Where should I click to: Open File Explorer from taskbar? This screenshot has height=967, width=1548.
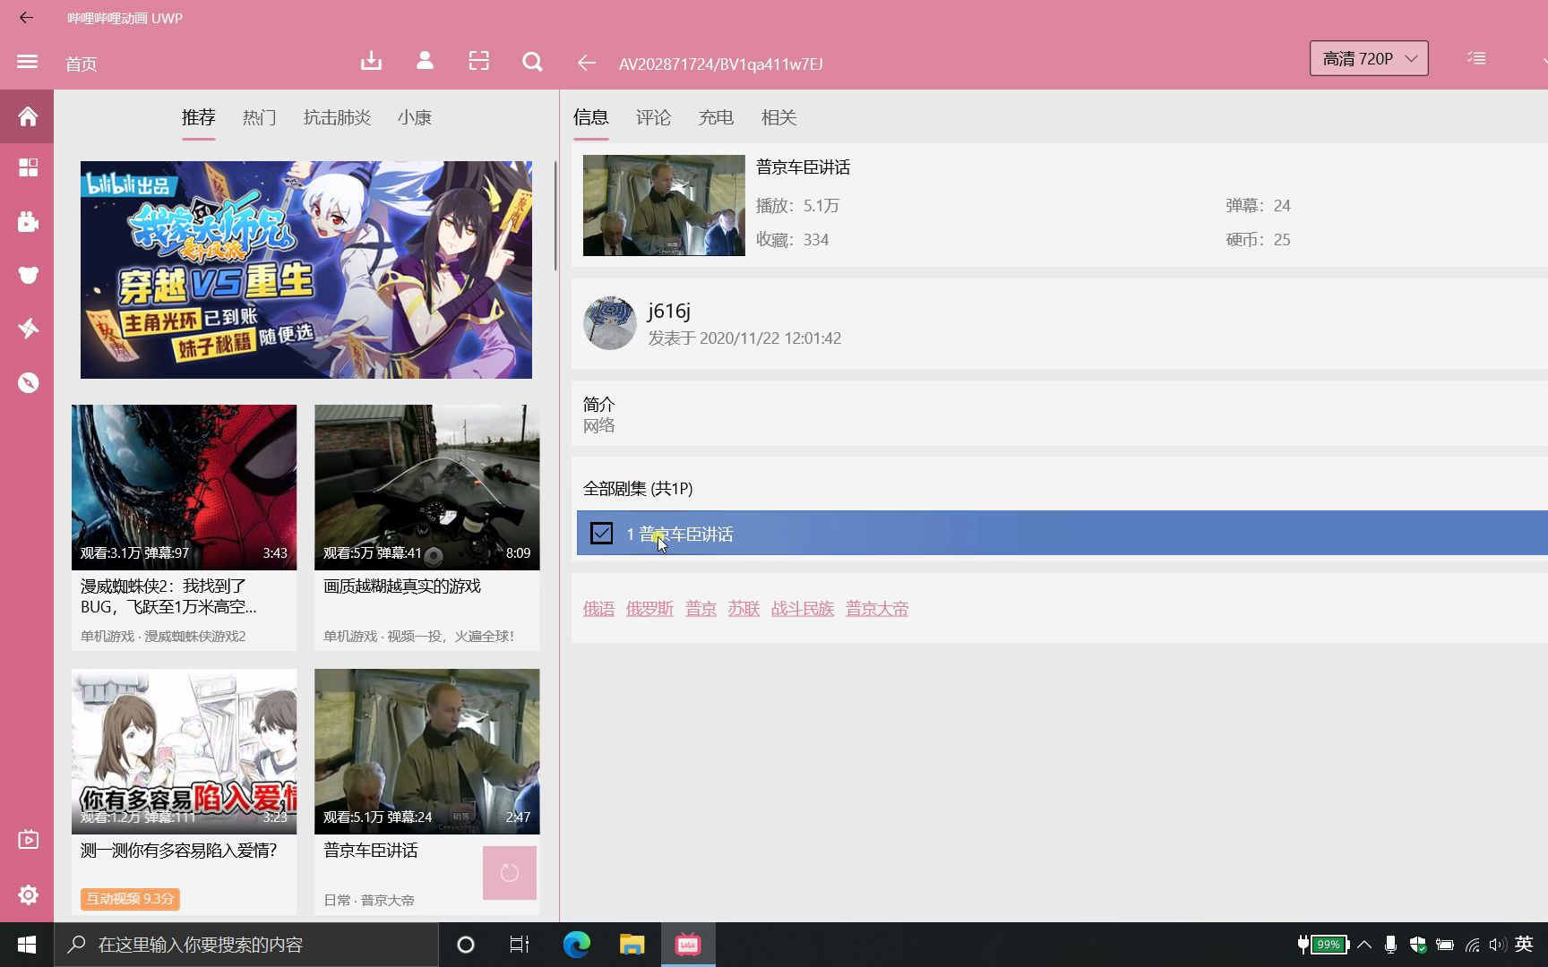[x=632, y=945]
